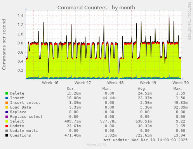Click the Week 46 axis label
Screen dimensions: 193x149
(x=50, y=83)
